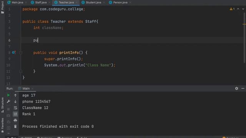This screenshot has width=246, height=138.
Task: Click 'age 17' console output line
Action: point(29,95)
